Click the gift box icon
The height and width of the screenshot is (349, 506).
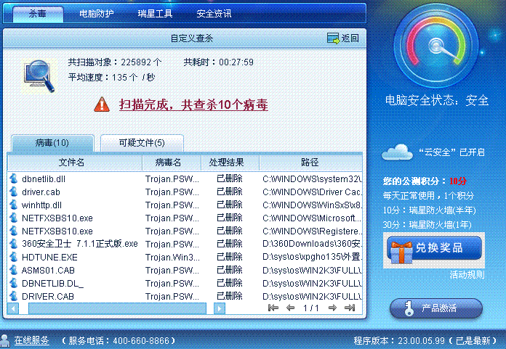401,252
